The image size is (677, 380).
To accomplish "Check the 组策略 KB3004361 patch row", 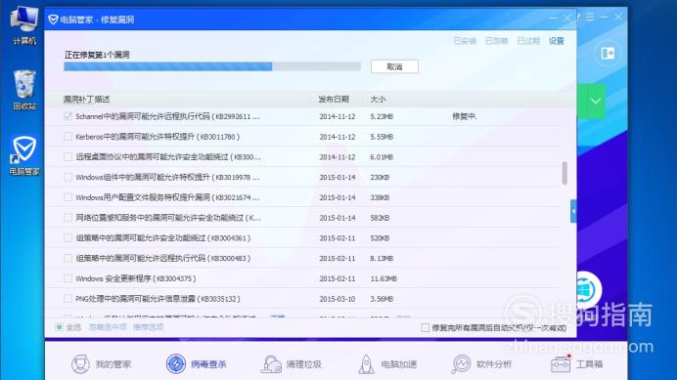I will coord(68,238).
